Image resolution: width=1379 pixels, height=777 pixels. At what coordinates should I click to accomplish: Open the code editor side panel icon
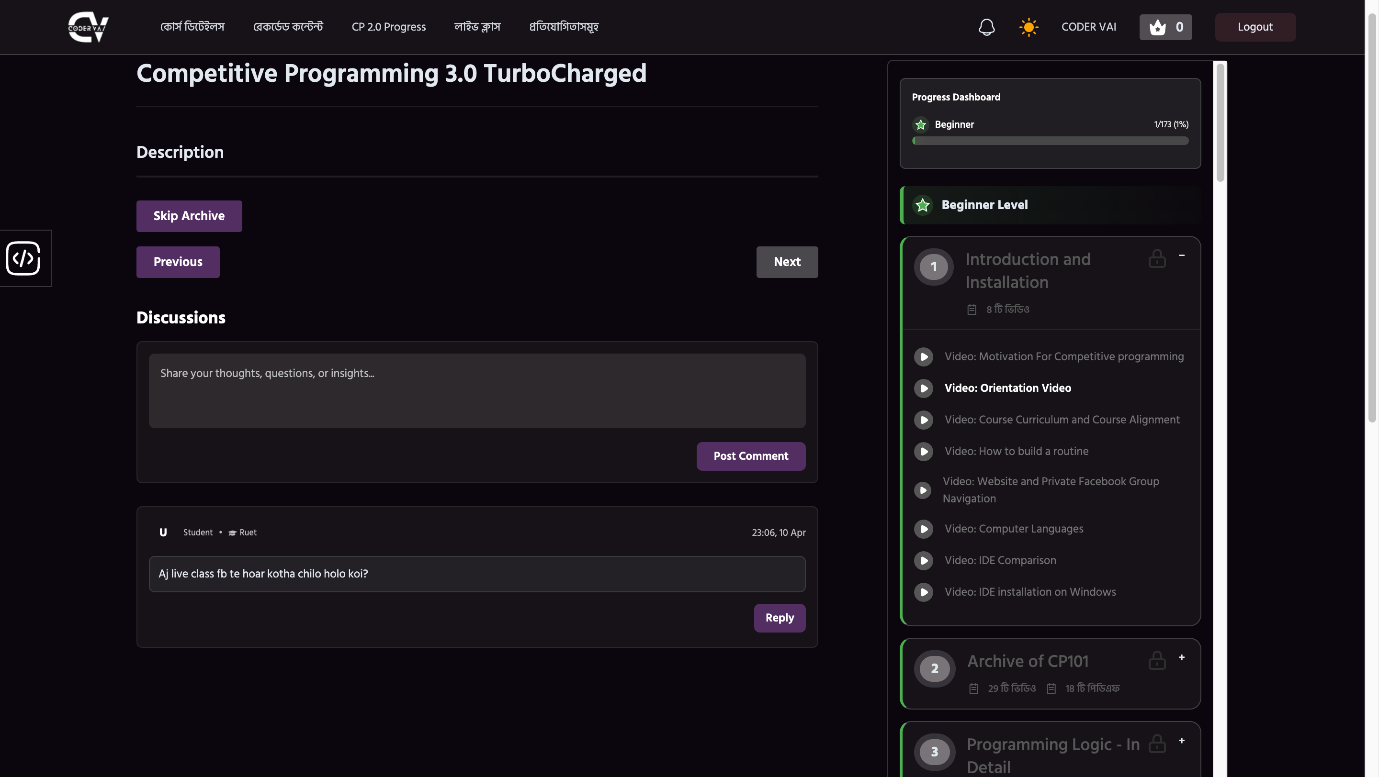23,258
